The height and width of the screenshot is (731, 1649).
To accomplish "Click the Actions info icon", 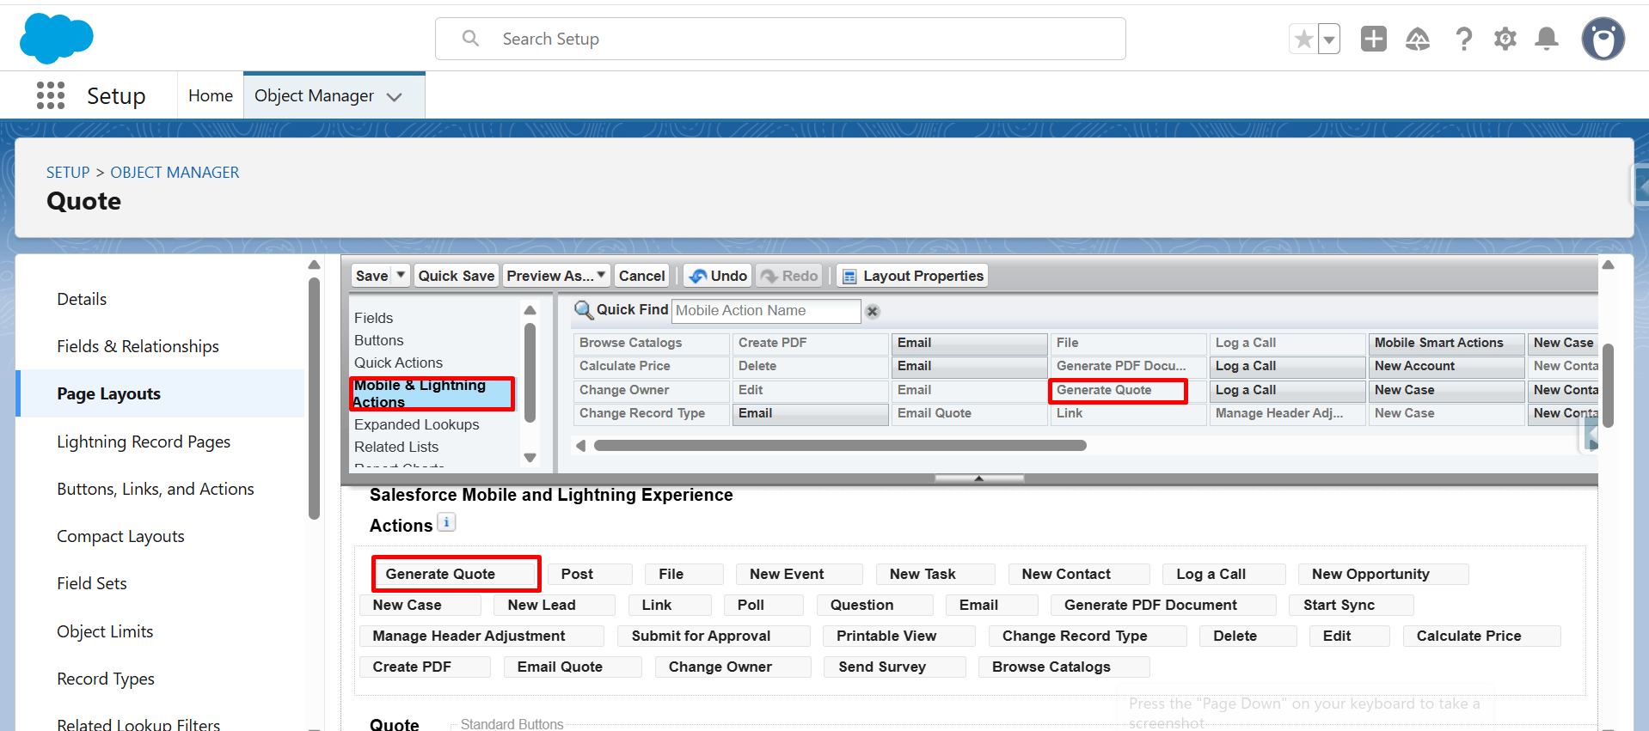I will (446, 522).
